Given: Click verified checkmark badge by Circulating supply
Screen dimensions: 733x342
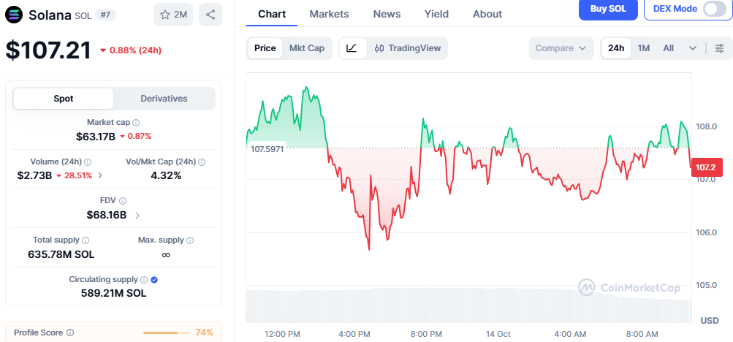Looking at the screenshot, I should pos(155,280).
